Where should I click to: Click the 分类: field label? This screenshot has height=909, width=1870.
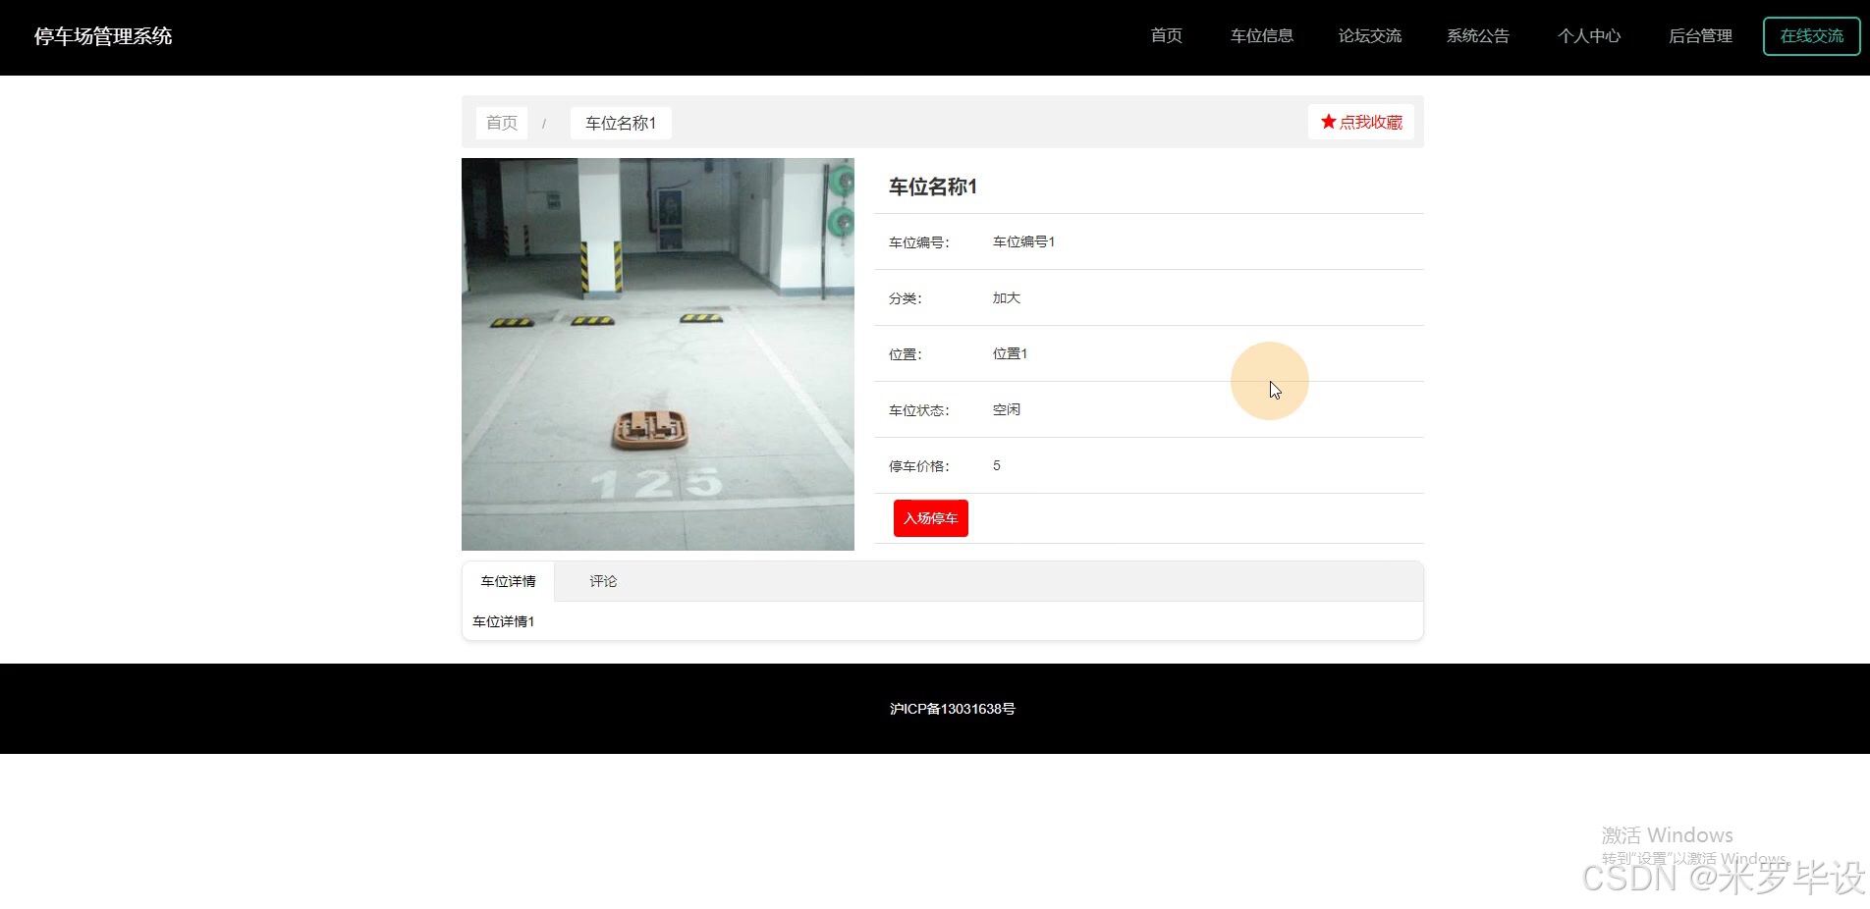point(906,298)
